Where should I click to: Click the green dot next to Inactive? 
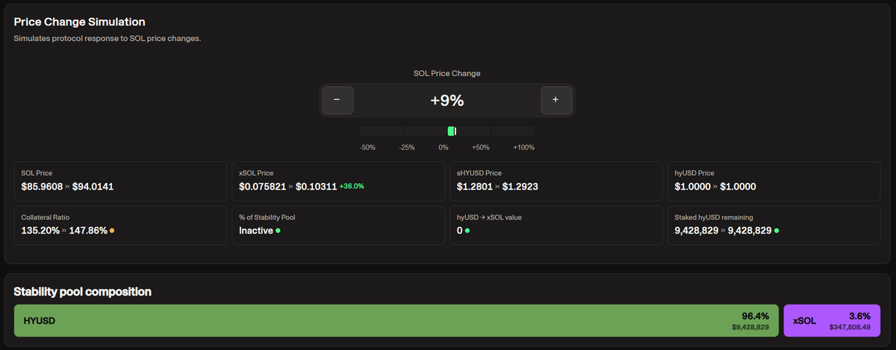(278, 231)
